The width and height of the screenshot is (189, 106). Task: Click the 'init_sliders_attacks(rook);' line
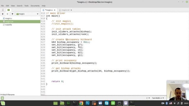click(70, 34)
